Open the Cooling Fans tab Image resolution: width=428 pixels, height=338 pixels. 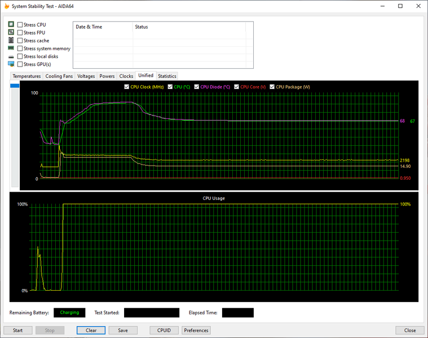pyautogui.click(x=59, y=76)
